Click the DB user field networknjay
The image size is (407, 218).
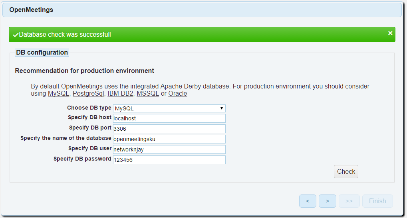(169, 149)
